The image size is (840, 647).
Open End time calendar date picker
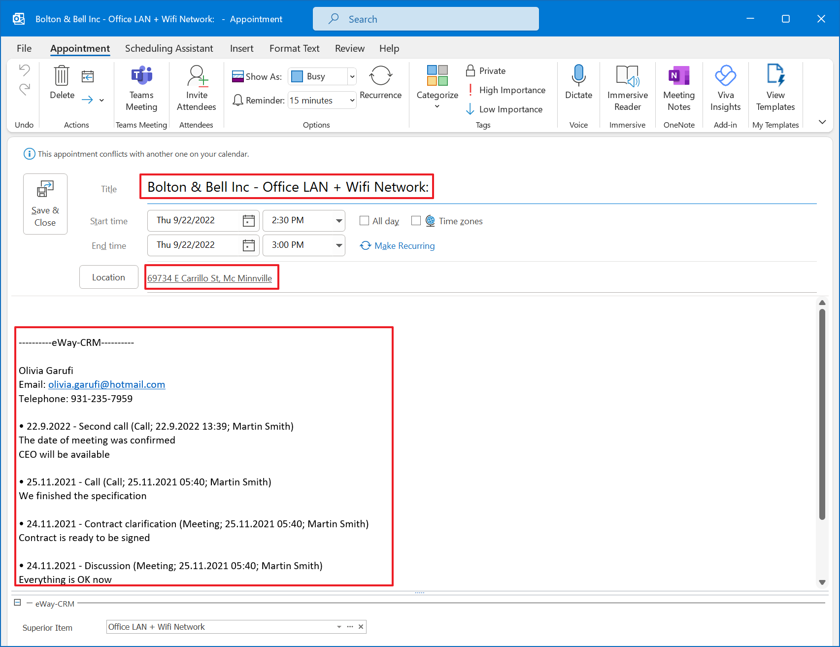[x=249, y=245]
